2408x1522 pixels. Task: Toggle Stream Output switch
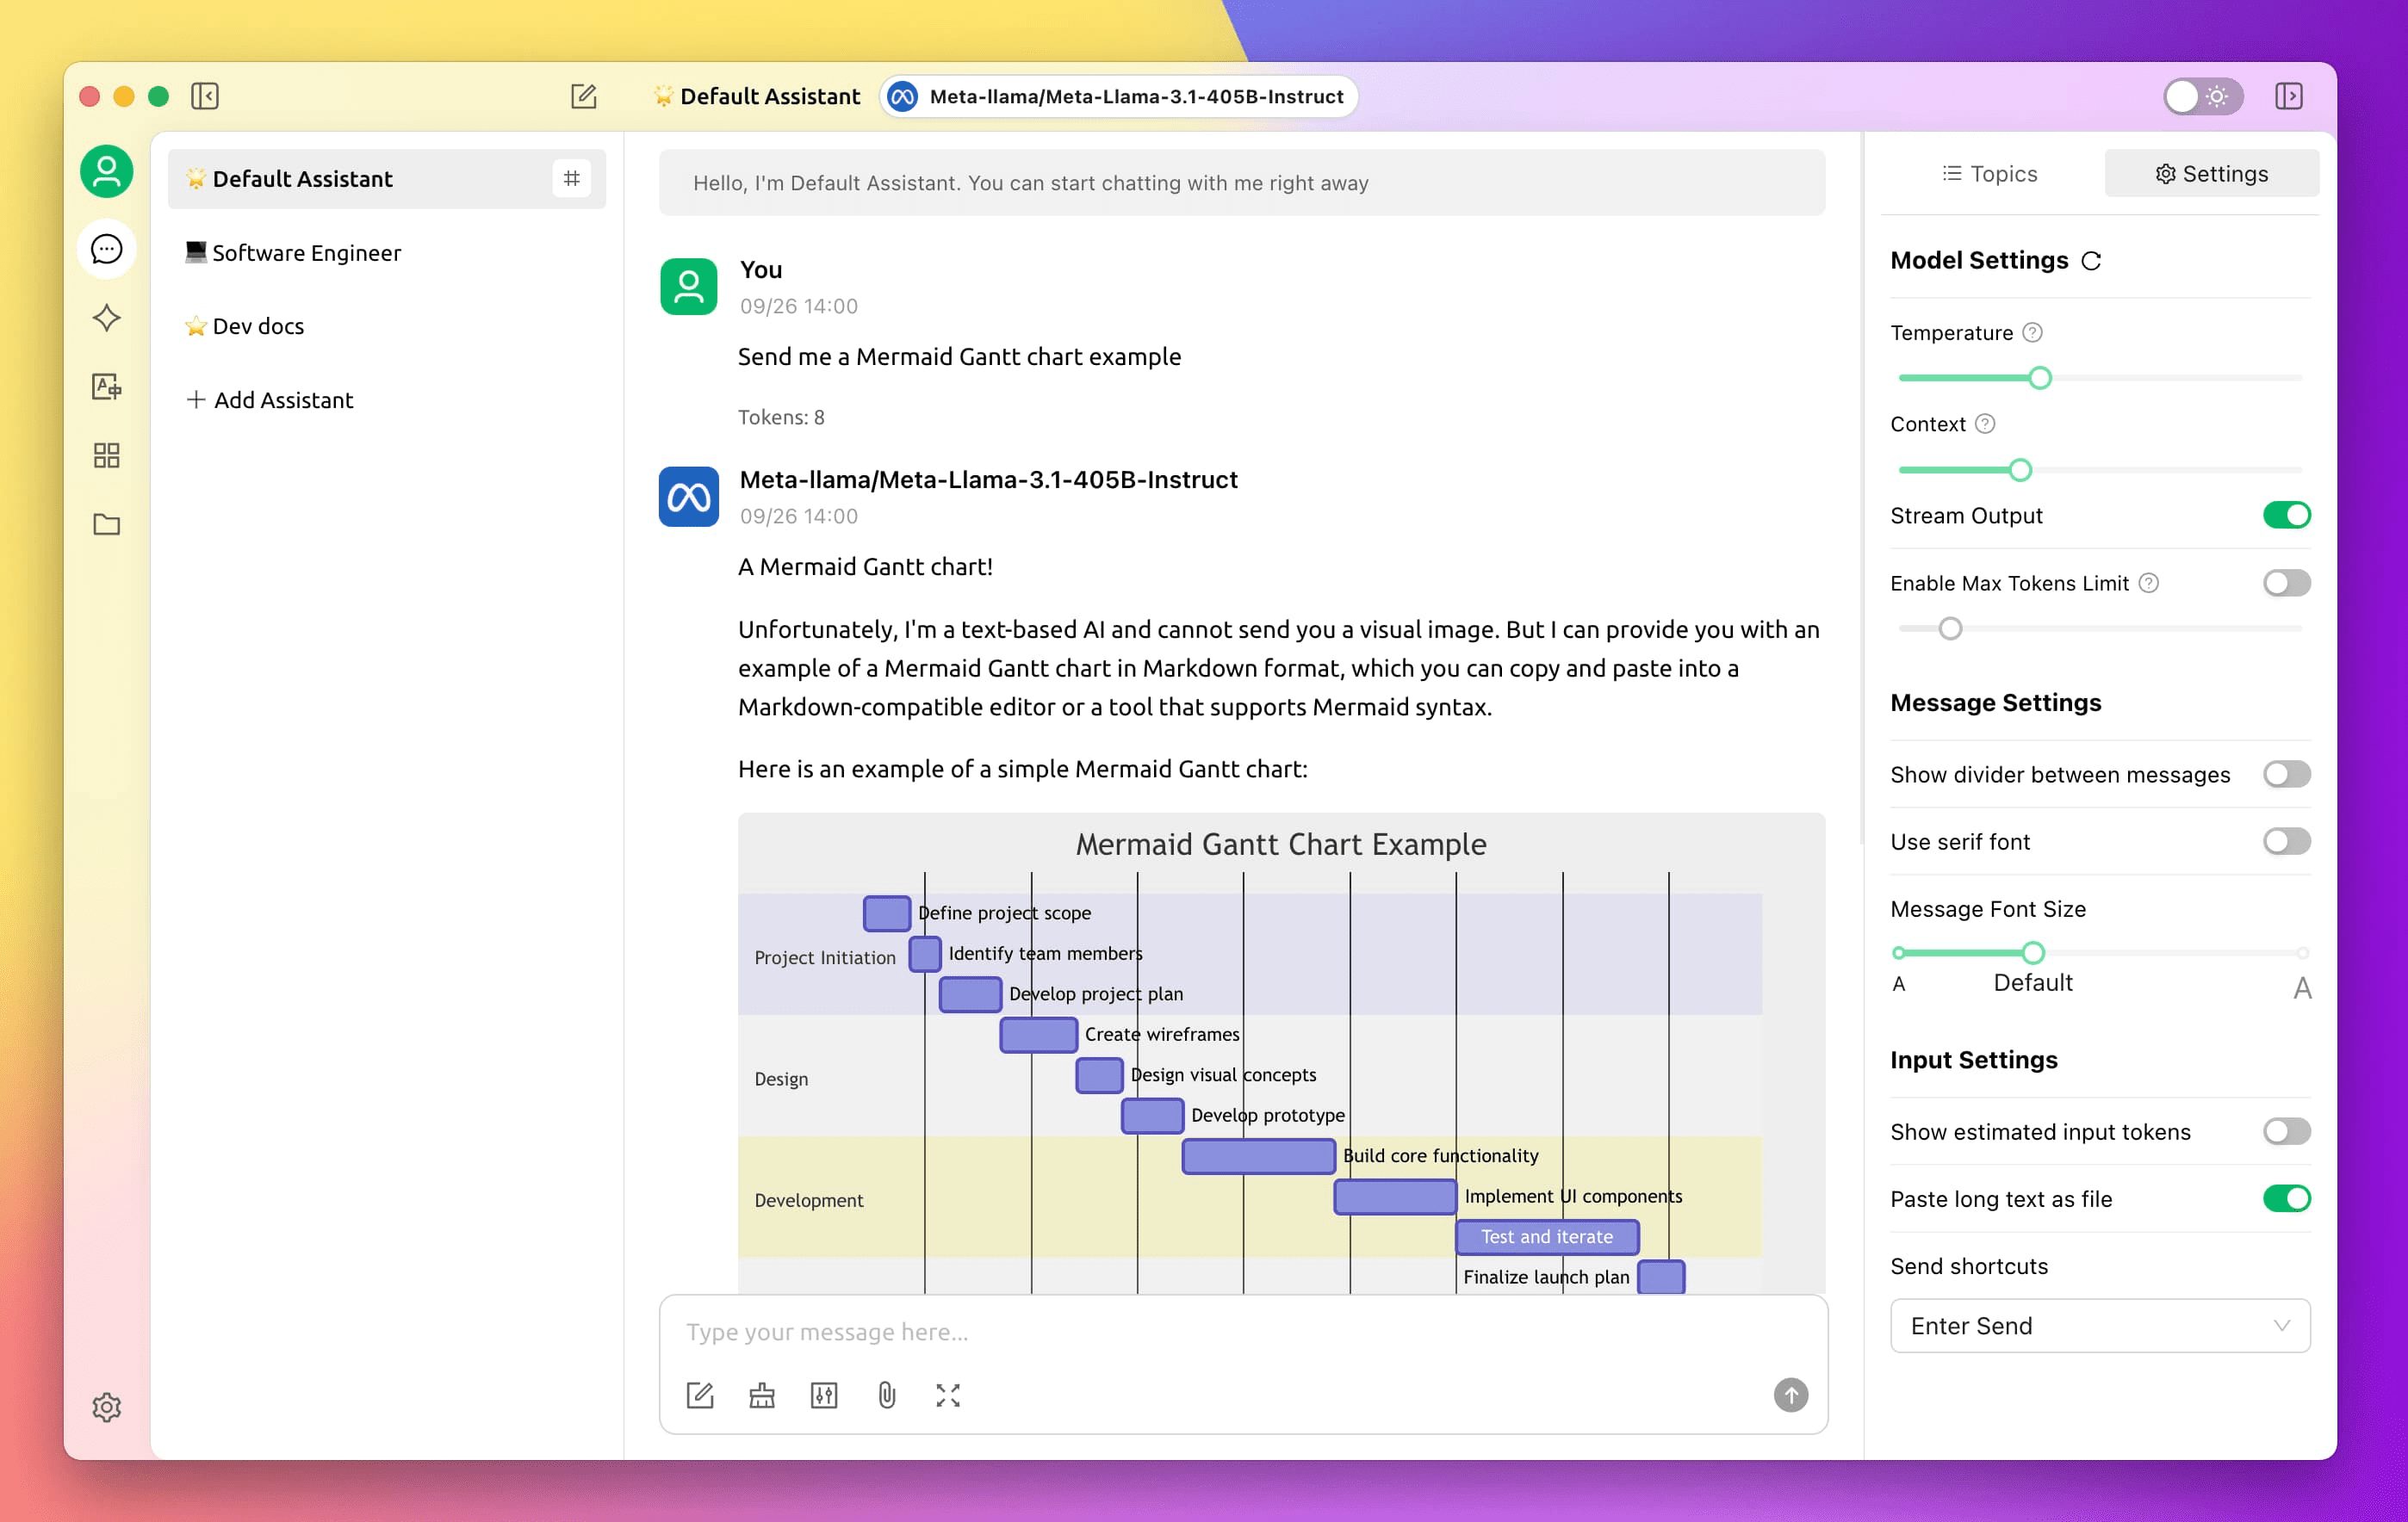coord(2285,516)
